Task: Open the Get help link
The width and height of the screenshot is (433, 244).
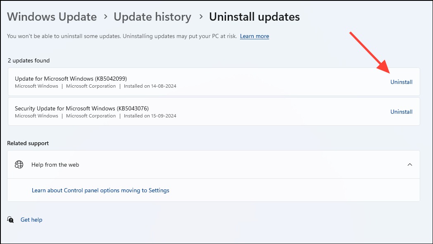Action: pos(31,220)
